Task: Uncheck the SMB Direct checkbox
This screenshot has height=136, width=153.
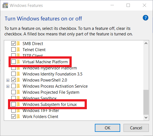Action: click(14, 44)
